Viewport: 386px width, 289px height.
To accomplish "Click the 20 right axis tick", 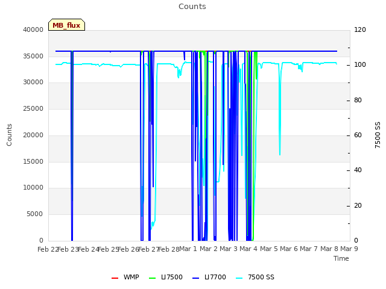I will 358,205.
